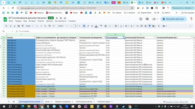Open vertical align dropdown
Image resolution: width=195 pixels, height=109 pixels.
tap(122, 26)
